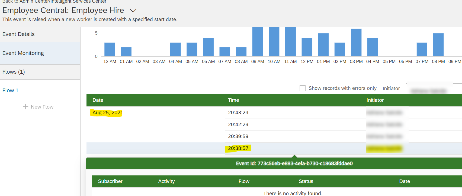
Task: Click the 01 PM bar in chart
Action: click(323, 45)
